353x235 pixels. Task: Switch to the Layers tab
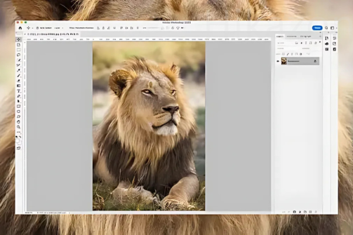[x=280, y=36]
